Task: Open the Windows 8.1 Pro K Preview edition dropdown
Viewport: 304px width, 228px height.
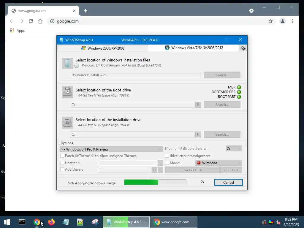Action: (111, 149)
